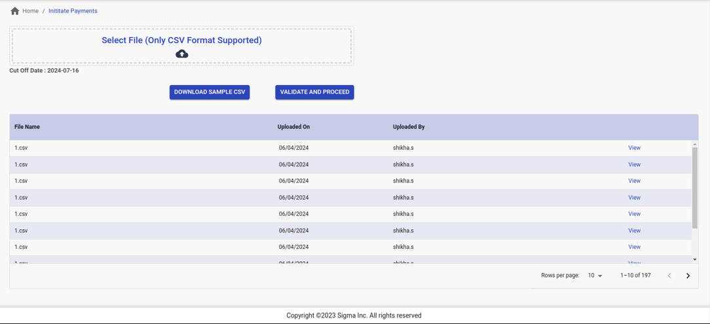
Task: Open the Home breadcrumb link
Action: tap(30, 11)
